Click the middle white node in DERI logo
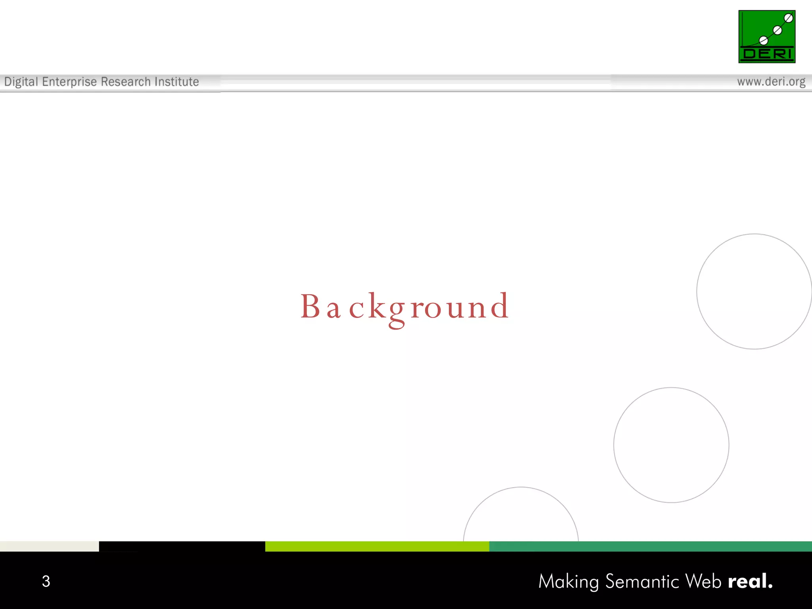Screen dimensions: 812x609 point(778,30)
